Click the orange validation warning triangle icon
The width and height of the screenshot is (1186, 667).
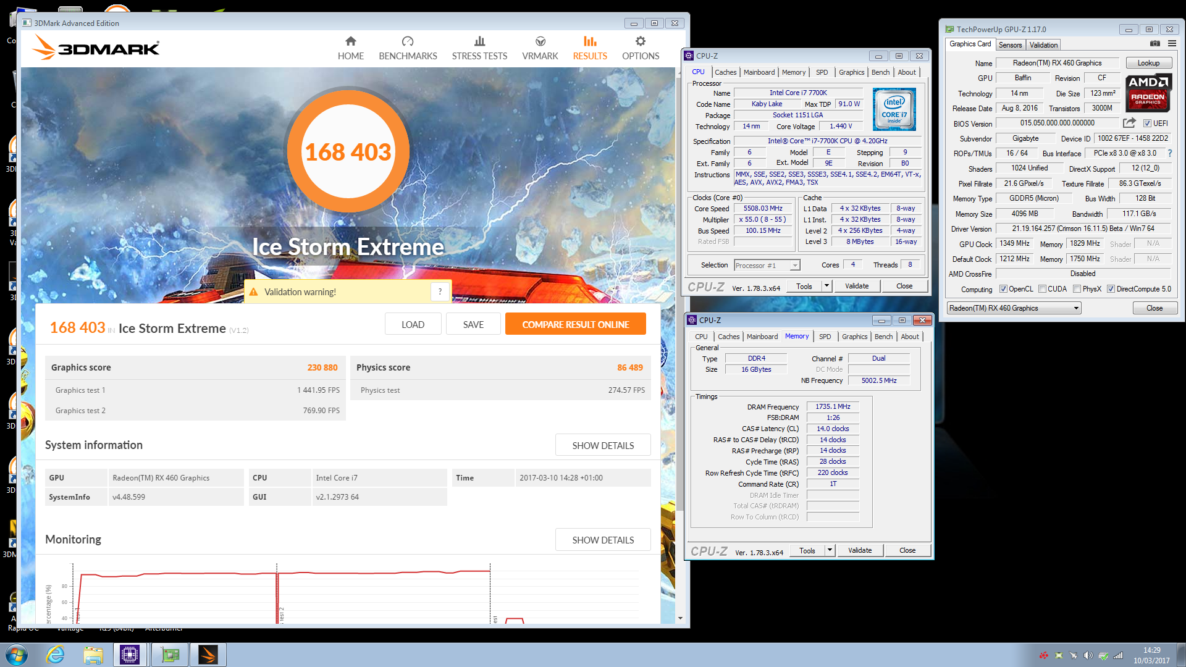(x=253, y=292)
